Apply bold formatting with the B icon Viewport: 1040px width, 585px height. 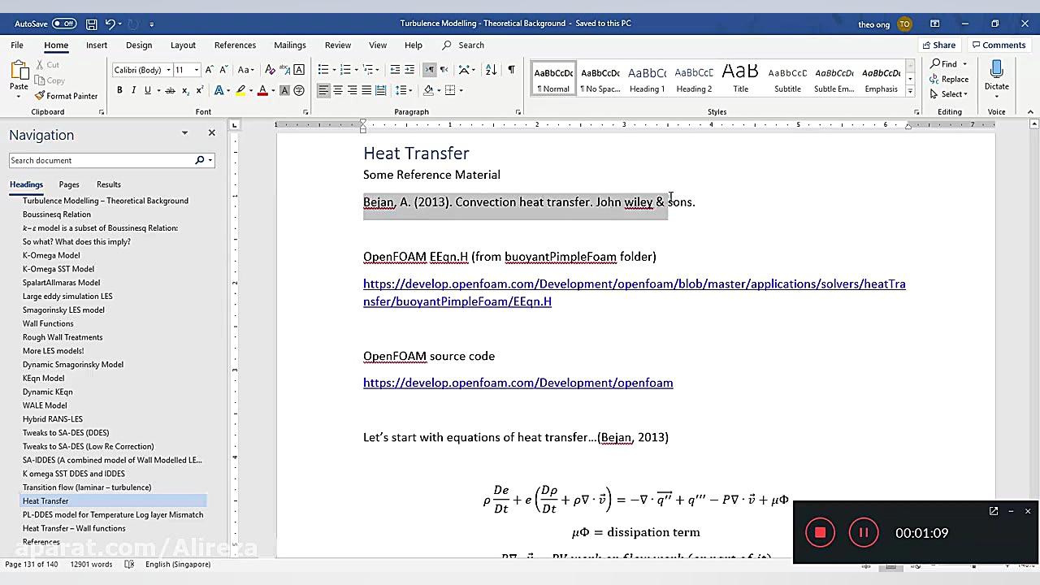tap(119, 90)
